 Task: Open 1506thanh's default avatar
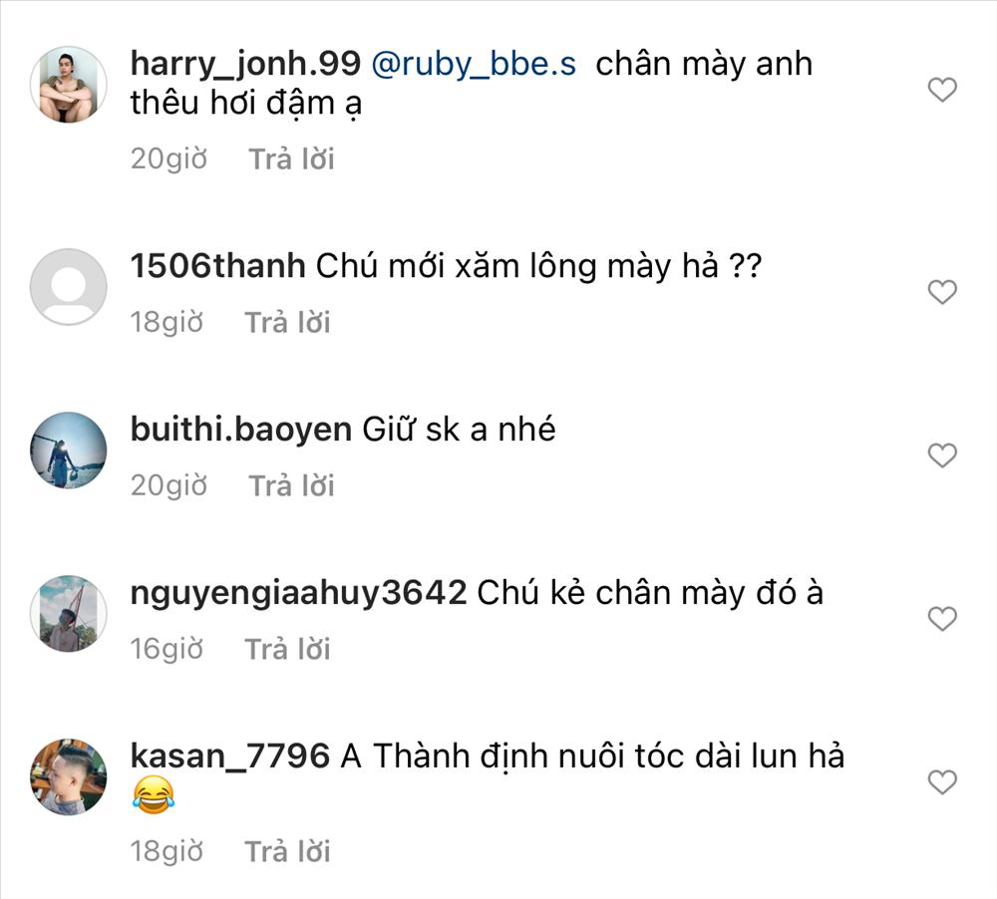(69, 287)
